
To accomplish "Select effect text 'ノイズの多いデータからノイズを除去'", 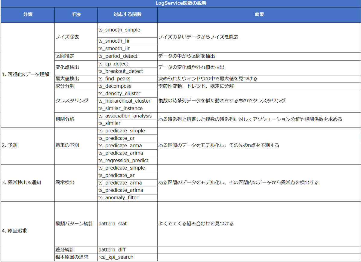I will 199,38.
